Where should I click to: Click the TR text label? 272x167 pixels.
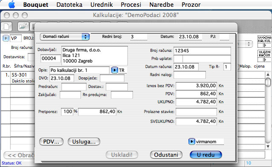[122, 71]
